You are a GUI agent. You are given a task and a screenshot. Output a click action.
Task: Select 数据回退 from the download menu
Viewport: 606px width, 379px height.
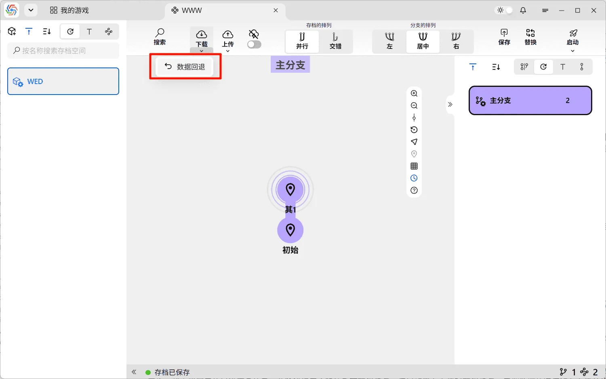pos(185,66)
